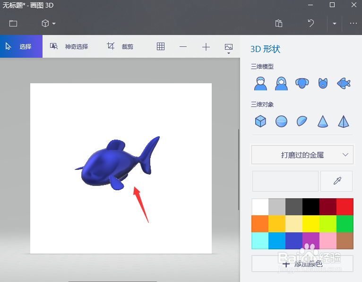
Task: Choose the purple magenta color swatch
Action: click(311, 241)
